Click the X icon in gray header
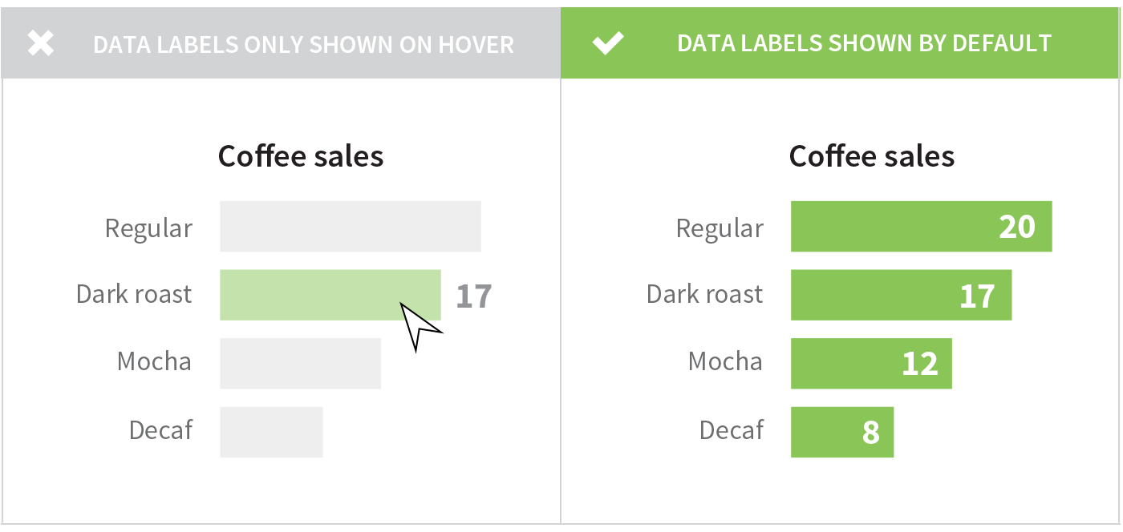 pos(41,43)
